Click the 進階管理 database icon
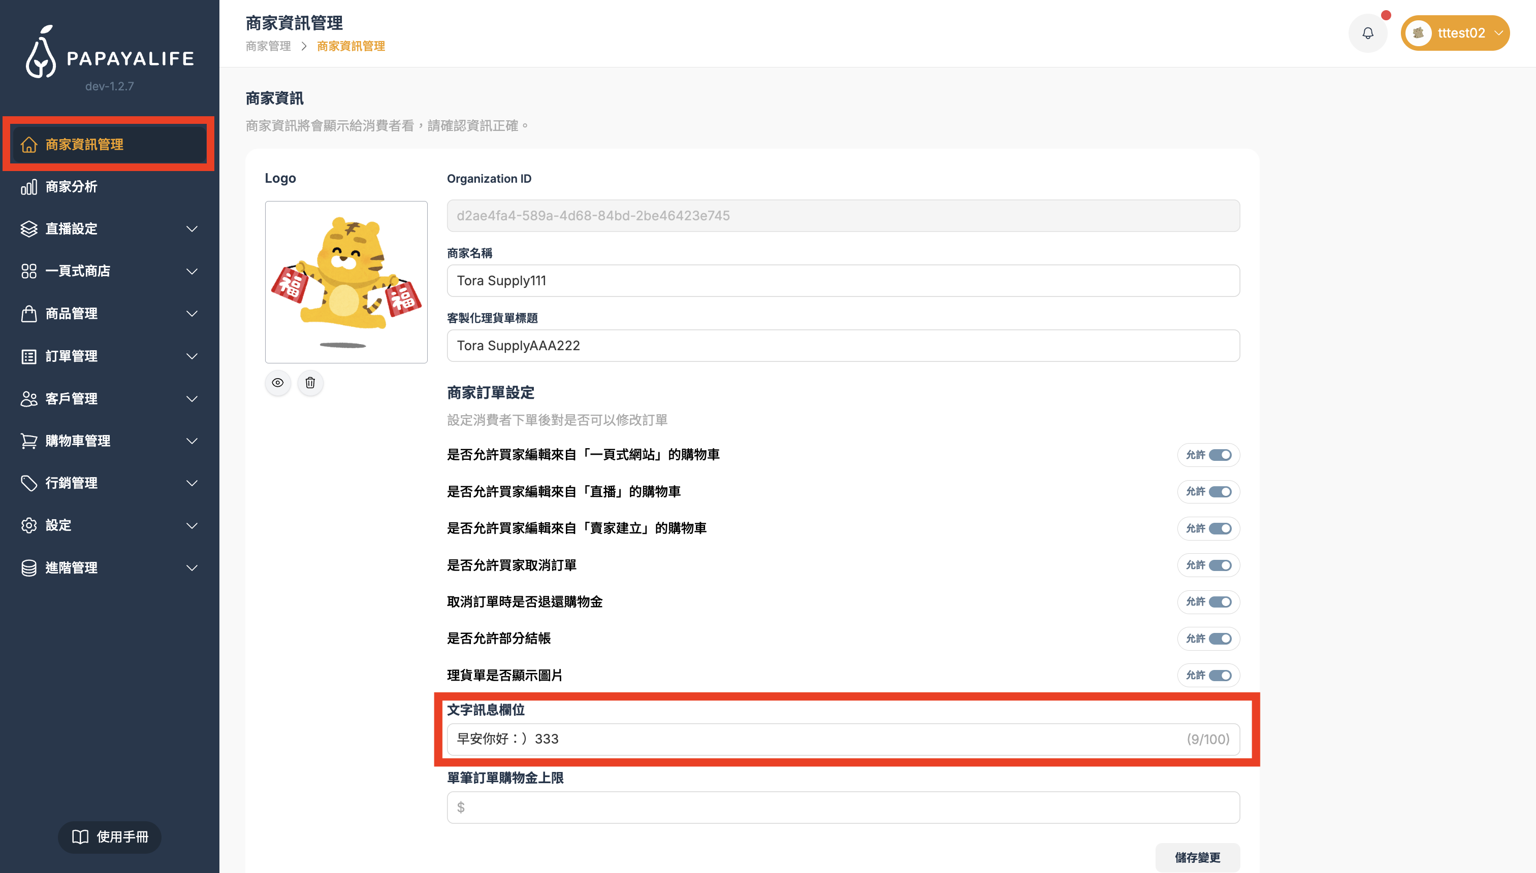1536x873 pixels. click(x=29, y=568)
